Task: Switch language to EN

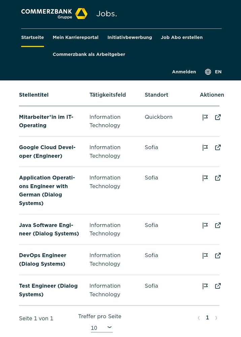Action: (218, 72)
